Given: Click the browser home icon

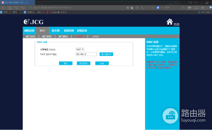Looking at the screenshot, I should coord(10,8).
